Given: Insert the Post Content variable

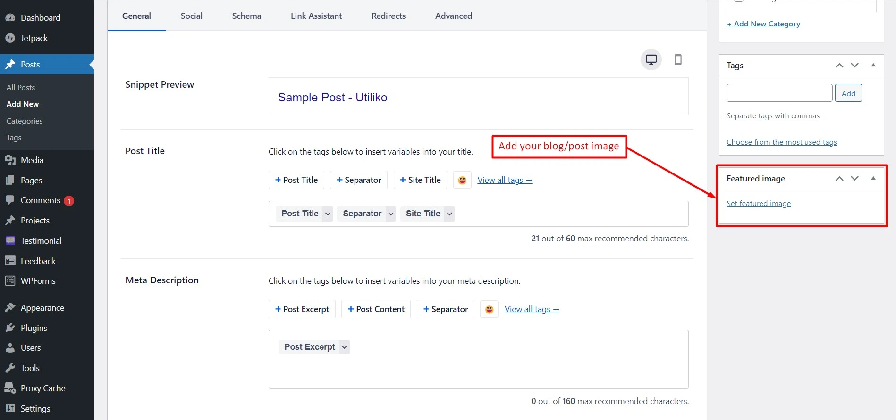Looking at the screenshot, I should tap(376, 309).
